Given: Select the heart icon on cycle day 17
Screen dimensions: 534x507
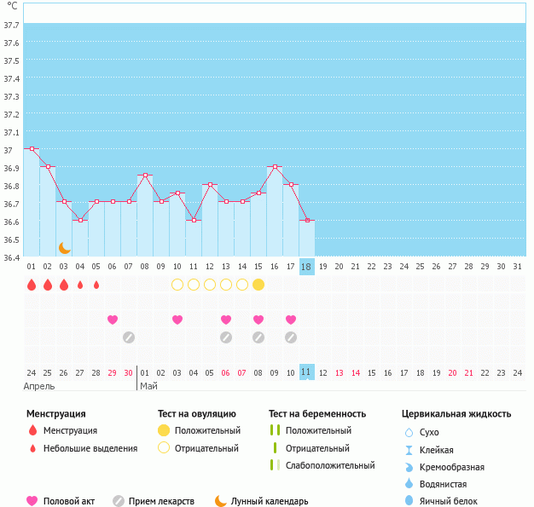Looking at the screenshot, I should pos(291,320).
